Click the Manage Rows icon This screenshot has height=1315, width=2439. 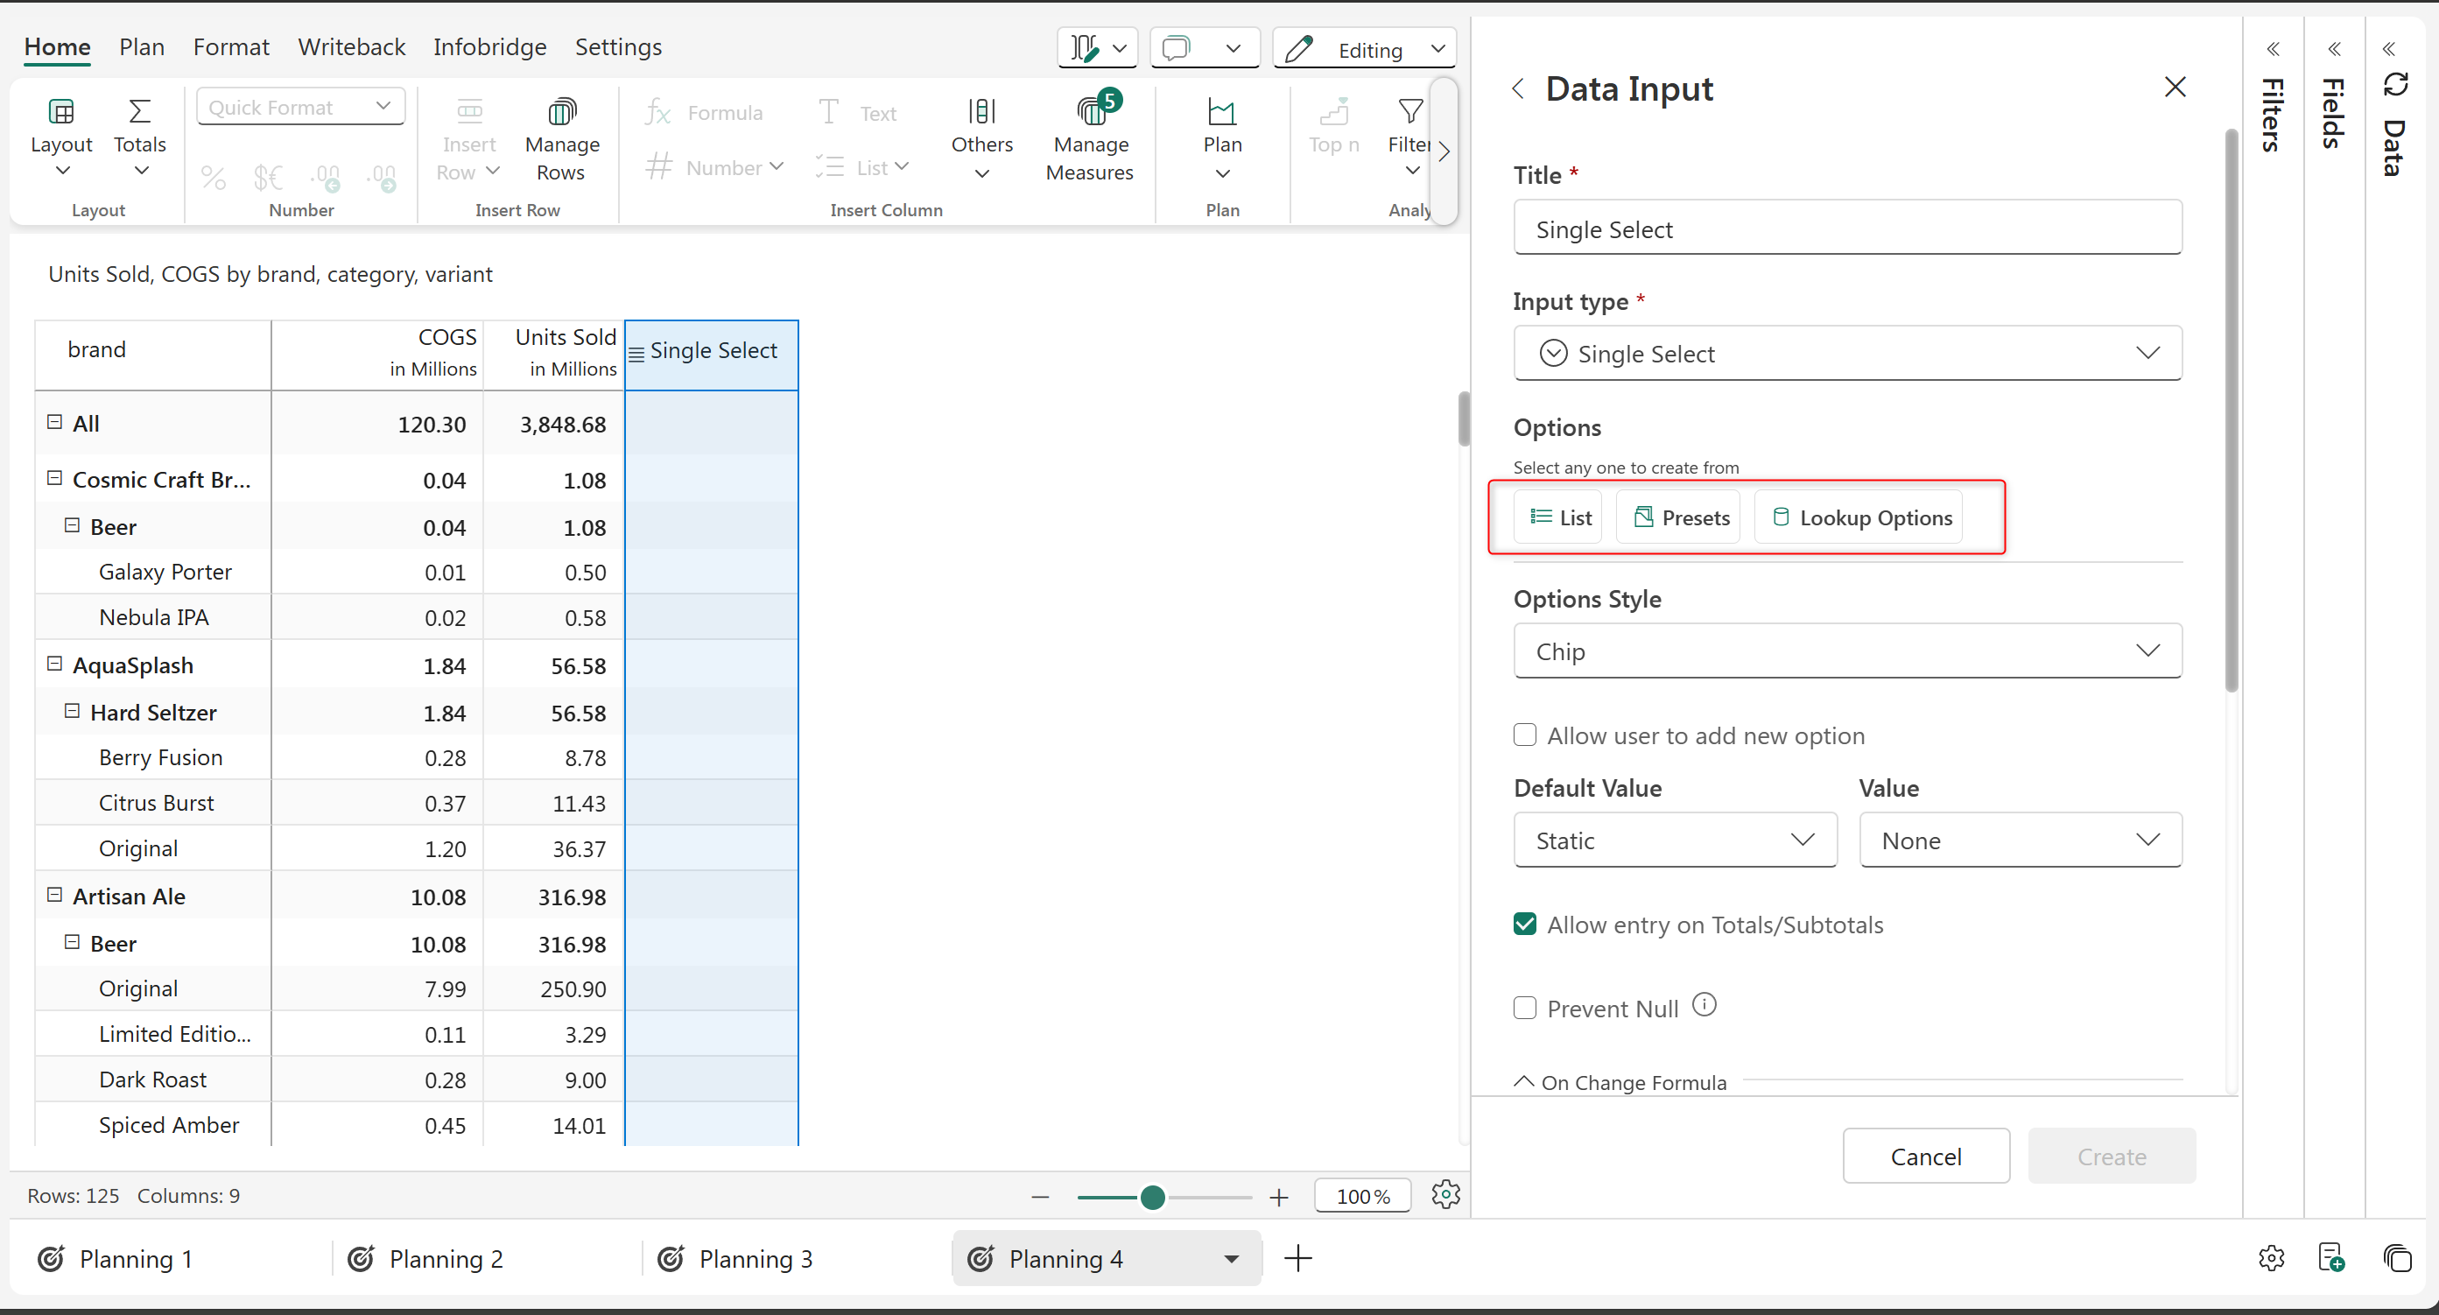tap(561, 113)
